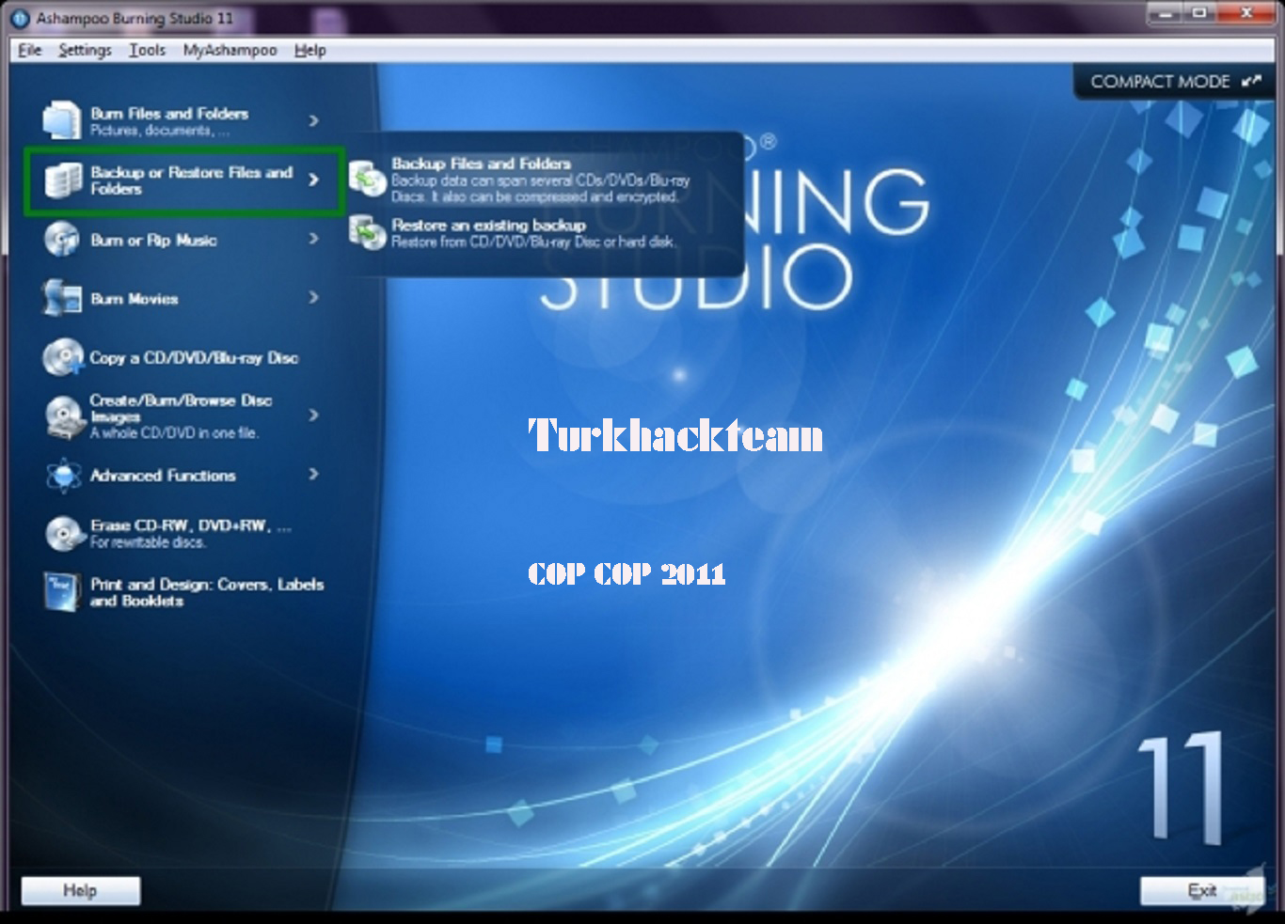Select Backup or Restore Files and Folders label
1285x924 pixels.
(192, 180)
